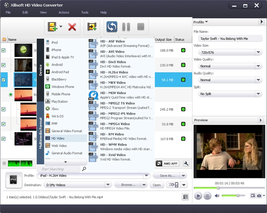This screenshot has height=213, width=267.
Task: Open the Split dropdown showing No Split
Action: click(x=258, y=94)
